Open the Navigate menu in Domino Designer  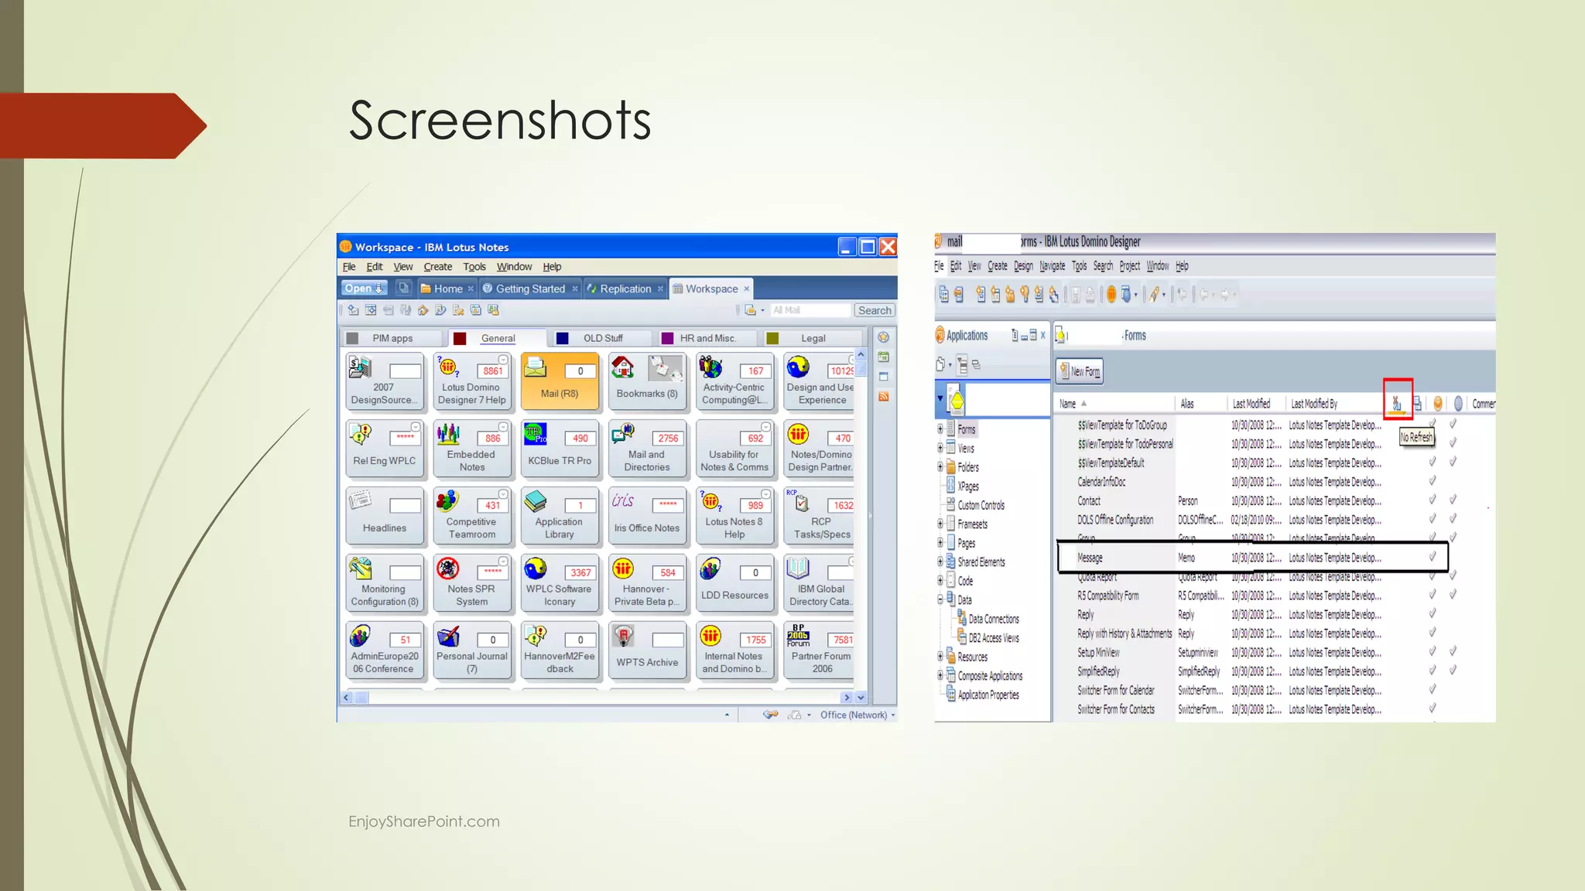(1052, 266)
